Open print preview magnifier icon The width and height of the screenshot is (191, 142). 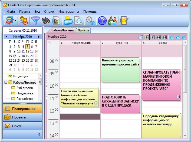point(78,21)
